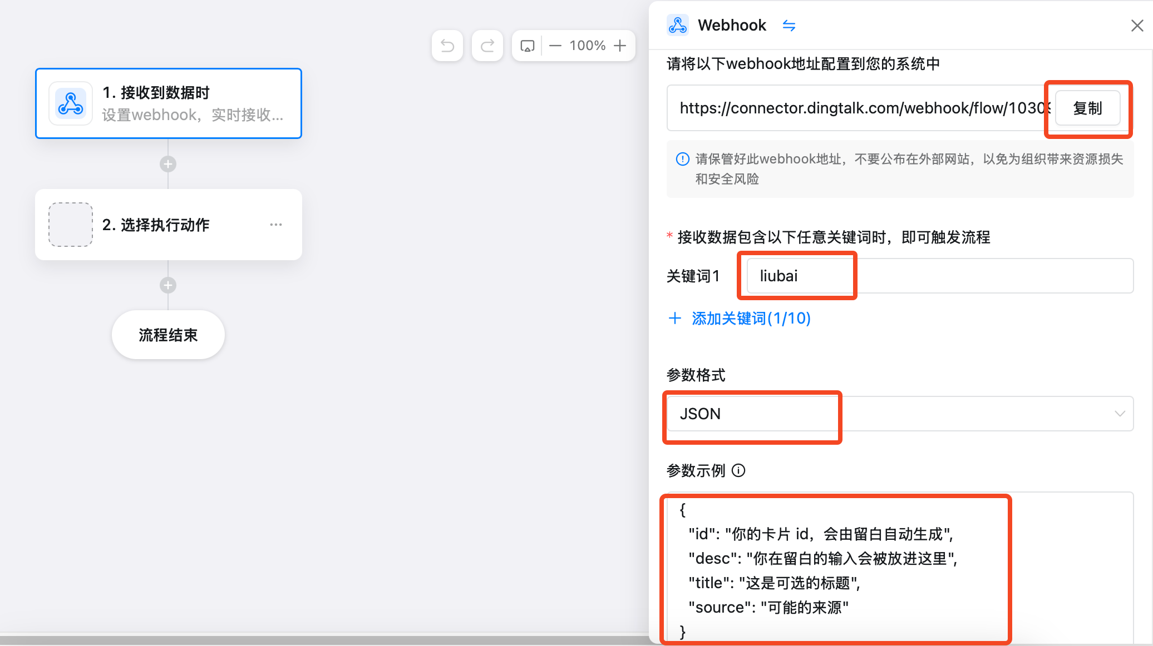
Task: Open the 参数格式 JSON dropdown
Action: coord(900,414)
